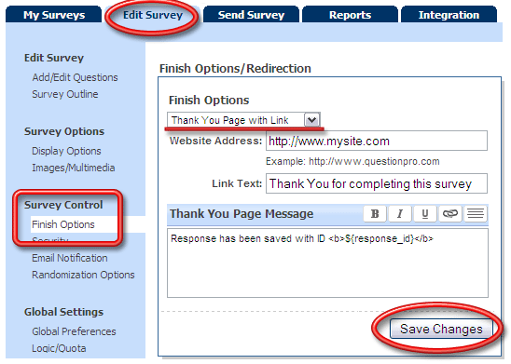Image resolution: width=511 pixels, height=364 pixels.
Task: Open the Finish Options dropdown arrow
Action: click(311, 120)
